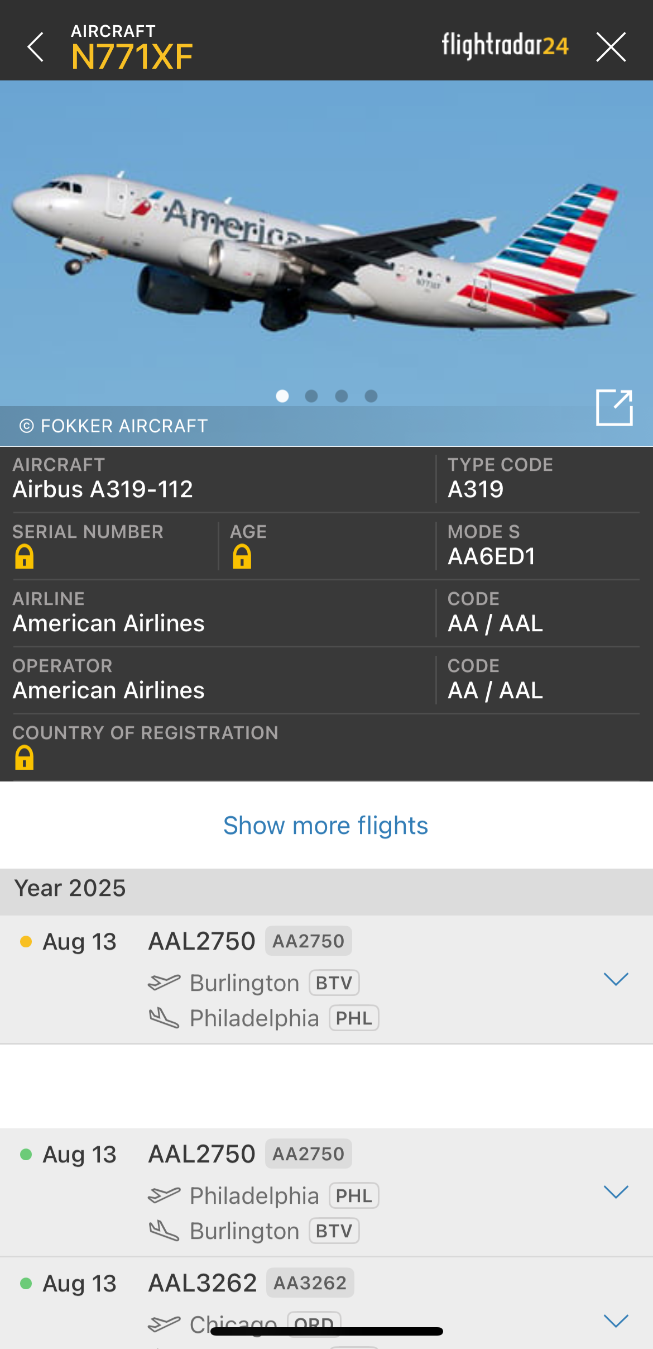Tap the PHL arrival airport badge
This screenshot has height=1349, width=653.
[x=354, y=1018]
